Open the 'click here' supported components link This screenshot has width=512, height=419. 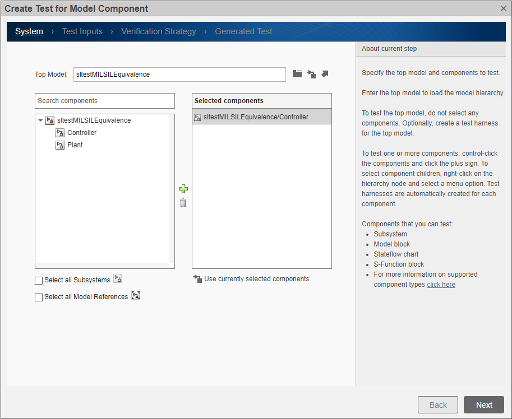pos(441,284)
